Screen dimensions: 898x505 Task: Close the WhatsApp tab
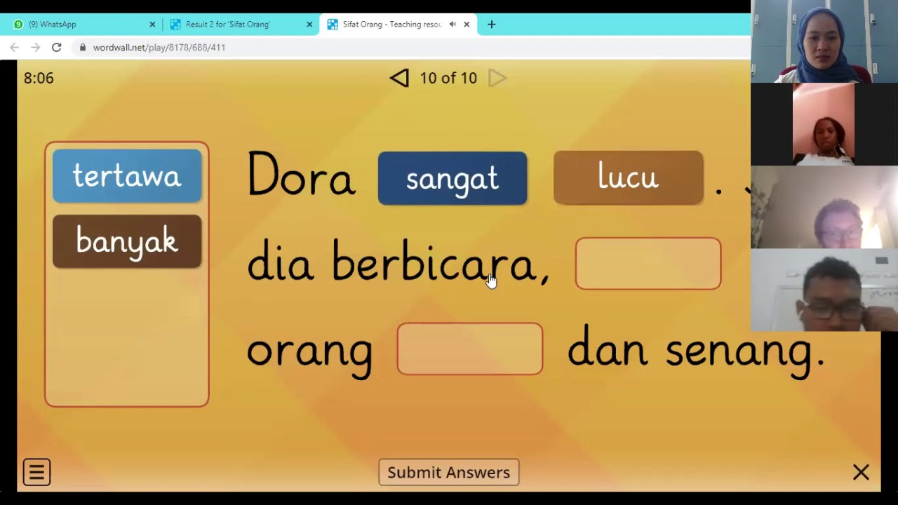coord(152,24)
